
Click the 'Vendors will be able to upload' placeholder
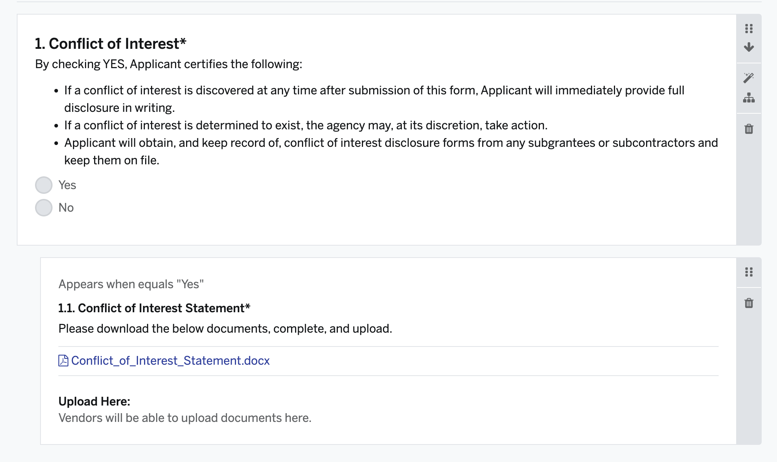185,418
